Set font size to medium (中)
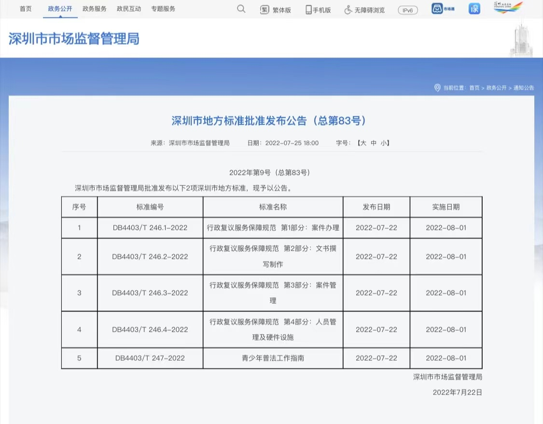This screenshot has width=543, height=424. (373, 143)
